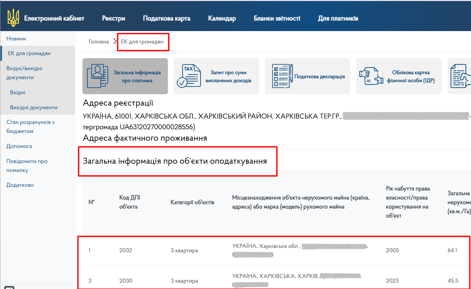
Task: Expand Вхідні/вихідні документи sidebar section
Action: (24, 73)
